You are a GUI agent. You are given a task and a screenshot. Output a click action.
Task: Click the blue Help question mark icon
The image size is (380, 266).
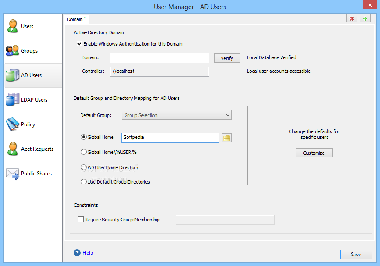pyautogui.click(x=77, y=253)
